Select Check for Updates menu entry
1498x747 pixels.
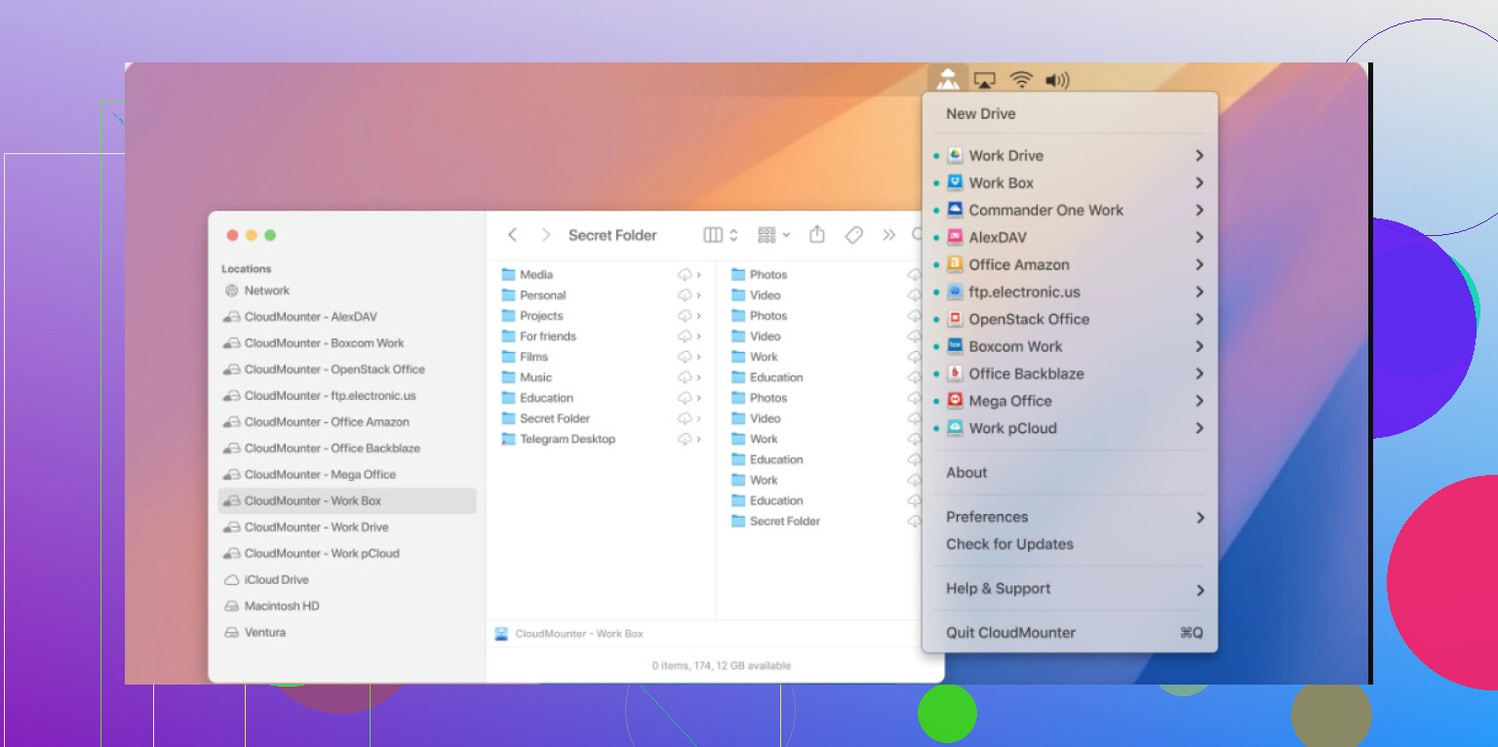pyautogui.click(x=1009, y=544)
